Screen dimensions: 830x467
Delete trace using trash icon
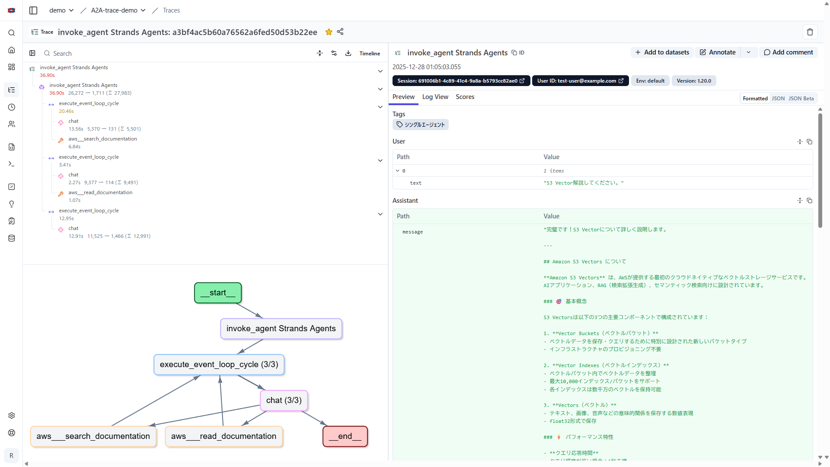pyautogui.click(x=810, y=32)
